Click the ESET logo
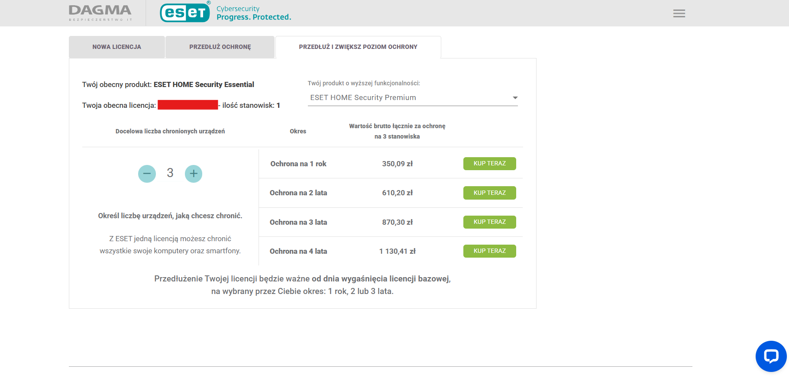The width and height of the screenshot is (789, 378). coord(185,13)
